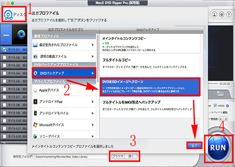Image resolution: width=235 pixels, height=167 pixels.
Task: Click the 完了 button
Action: pyautogui.click(x=194, y=145)
